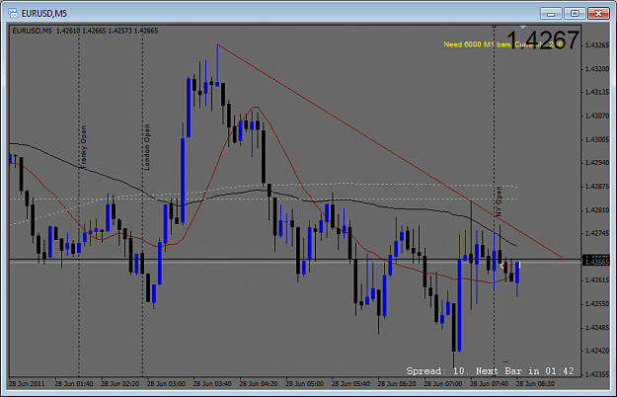Screen dimensions: 617x397
Task: Click the window title text EURUSD,M5
Action: [44, 14]
